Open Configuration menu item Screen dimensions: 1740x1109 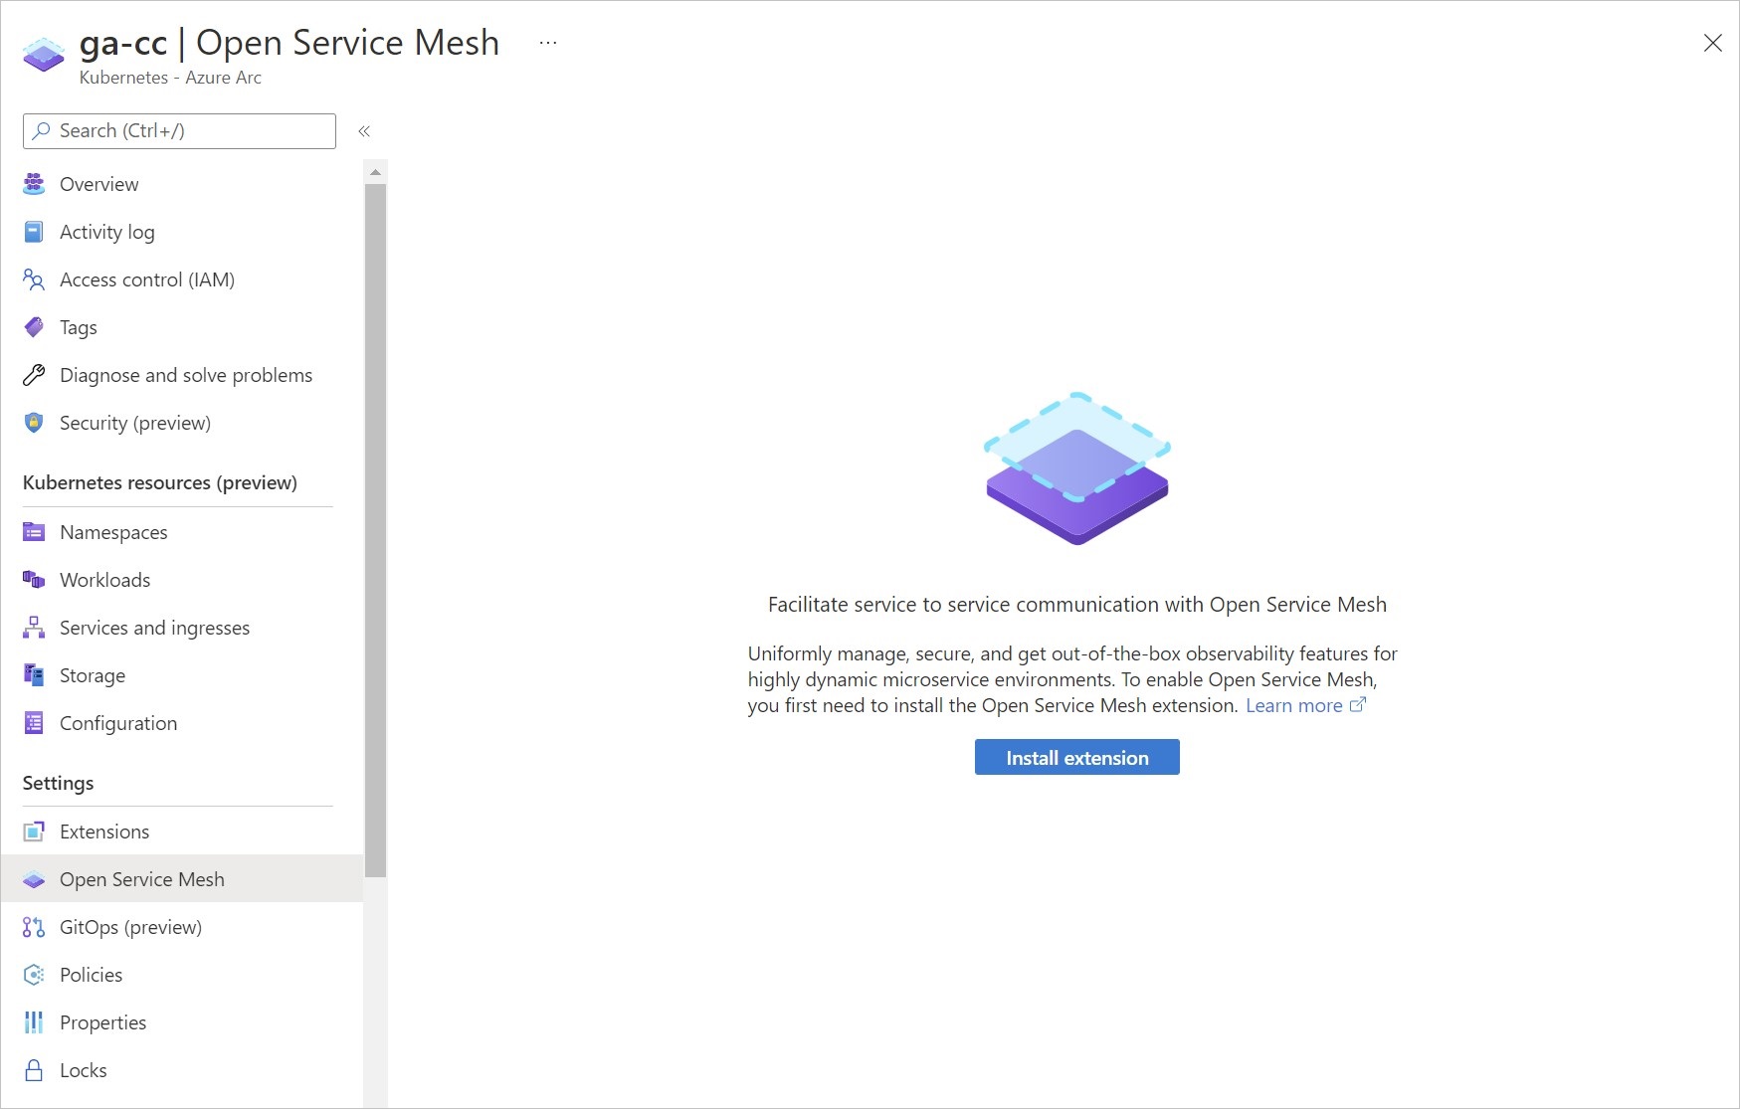pos(182,723)
